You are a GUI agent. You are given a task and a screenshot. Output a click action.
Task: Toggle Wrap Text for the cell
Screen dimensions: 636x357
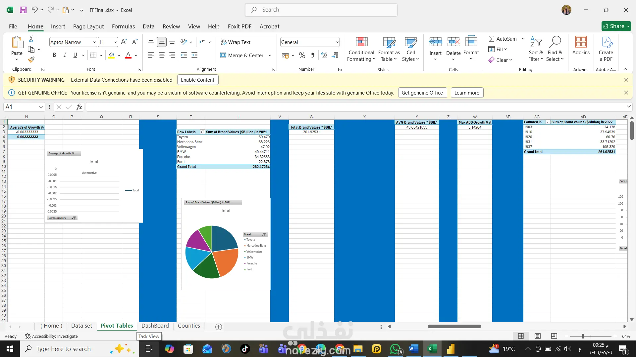point(236,42)
